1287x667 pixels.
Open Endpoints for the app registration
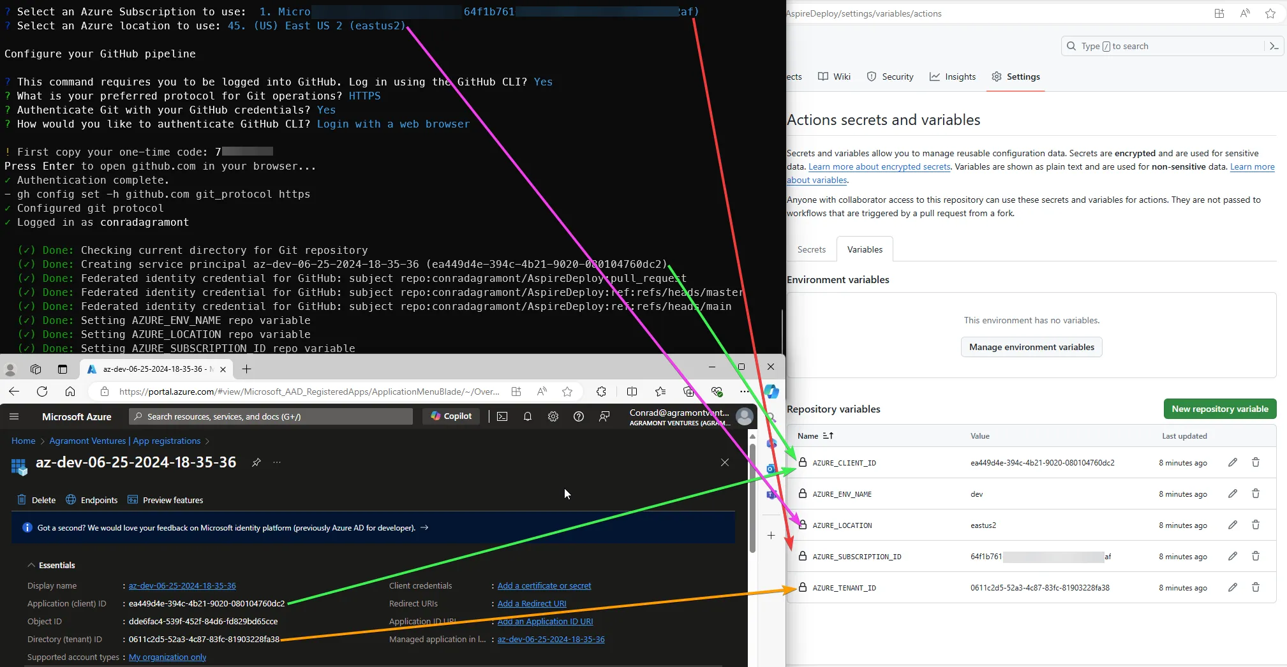92,500
